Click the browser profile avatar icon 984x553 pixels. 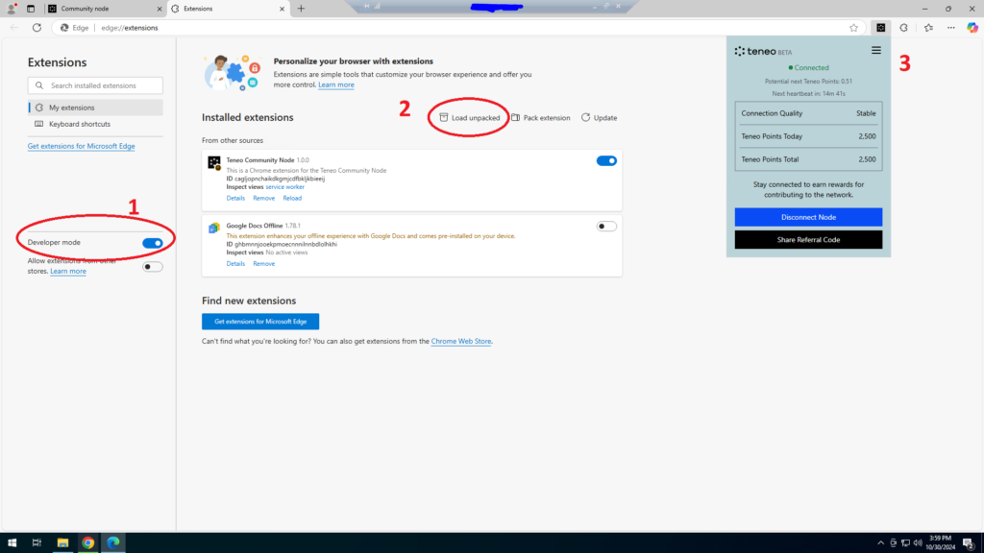[x=11, y=8]
